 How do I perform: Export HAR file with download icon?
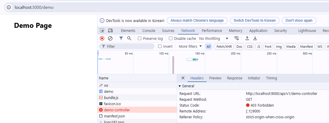[x=255, y=38]
